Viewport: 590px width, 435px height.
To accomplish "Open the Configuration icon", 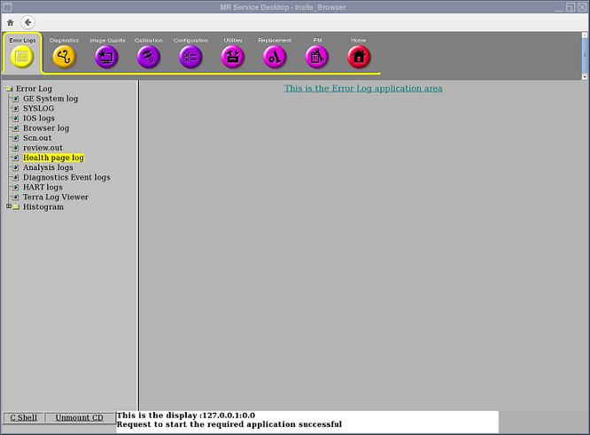I will [x=190, y=57].
